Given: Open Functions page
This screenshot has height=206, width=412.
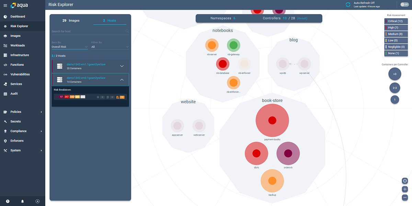Looking at the screenshot, I should click(22, 64).
